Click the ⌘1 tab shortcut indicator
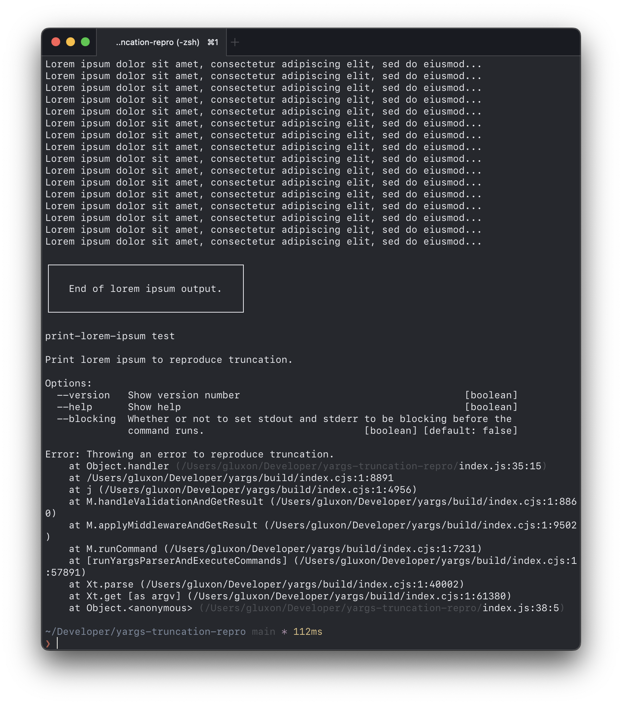This screenshot has height=705, width=622. (212, 42)
